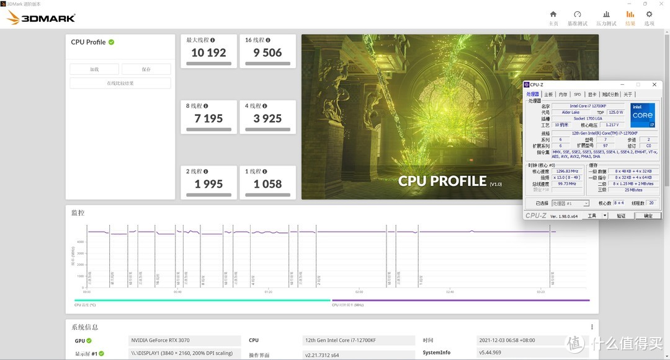Click the green check next to 显示屏 #1
The height and width of the screenshot is (360, 670).
101,353
